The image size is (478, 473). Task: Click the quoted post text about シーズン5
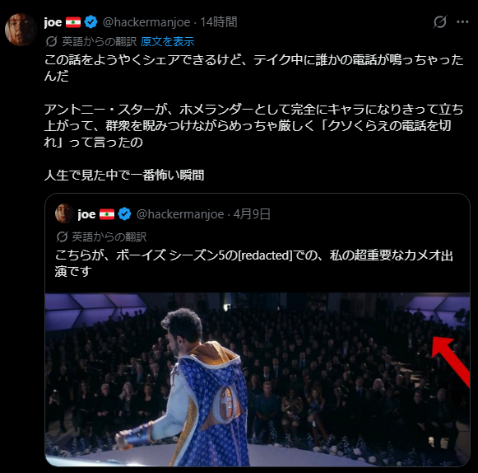pyautogui.click(x=253, y=263)
